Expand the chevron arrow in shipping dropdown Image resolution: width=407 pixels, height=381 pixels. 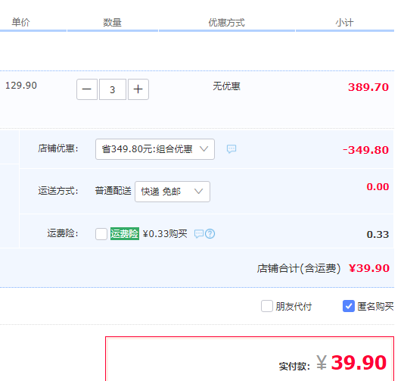pyautogui.click(x=198, y=192)
